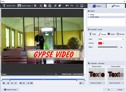Viewport: 126px width, 92px height.
Task: Open the monitor icon dropdown arrow
Action: [x=85, y=6]
